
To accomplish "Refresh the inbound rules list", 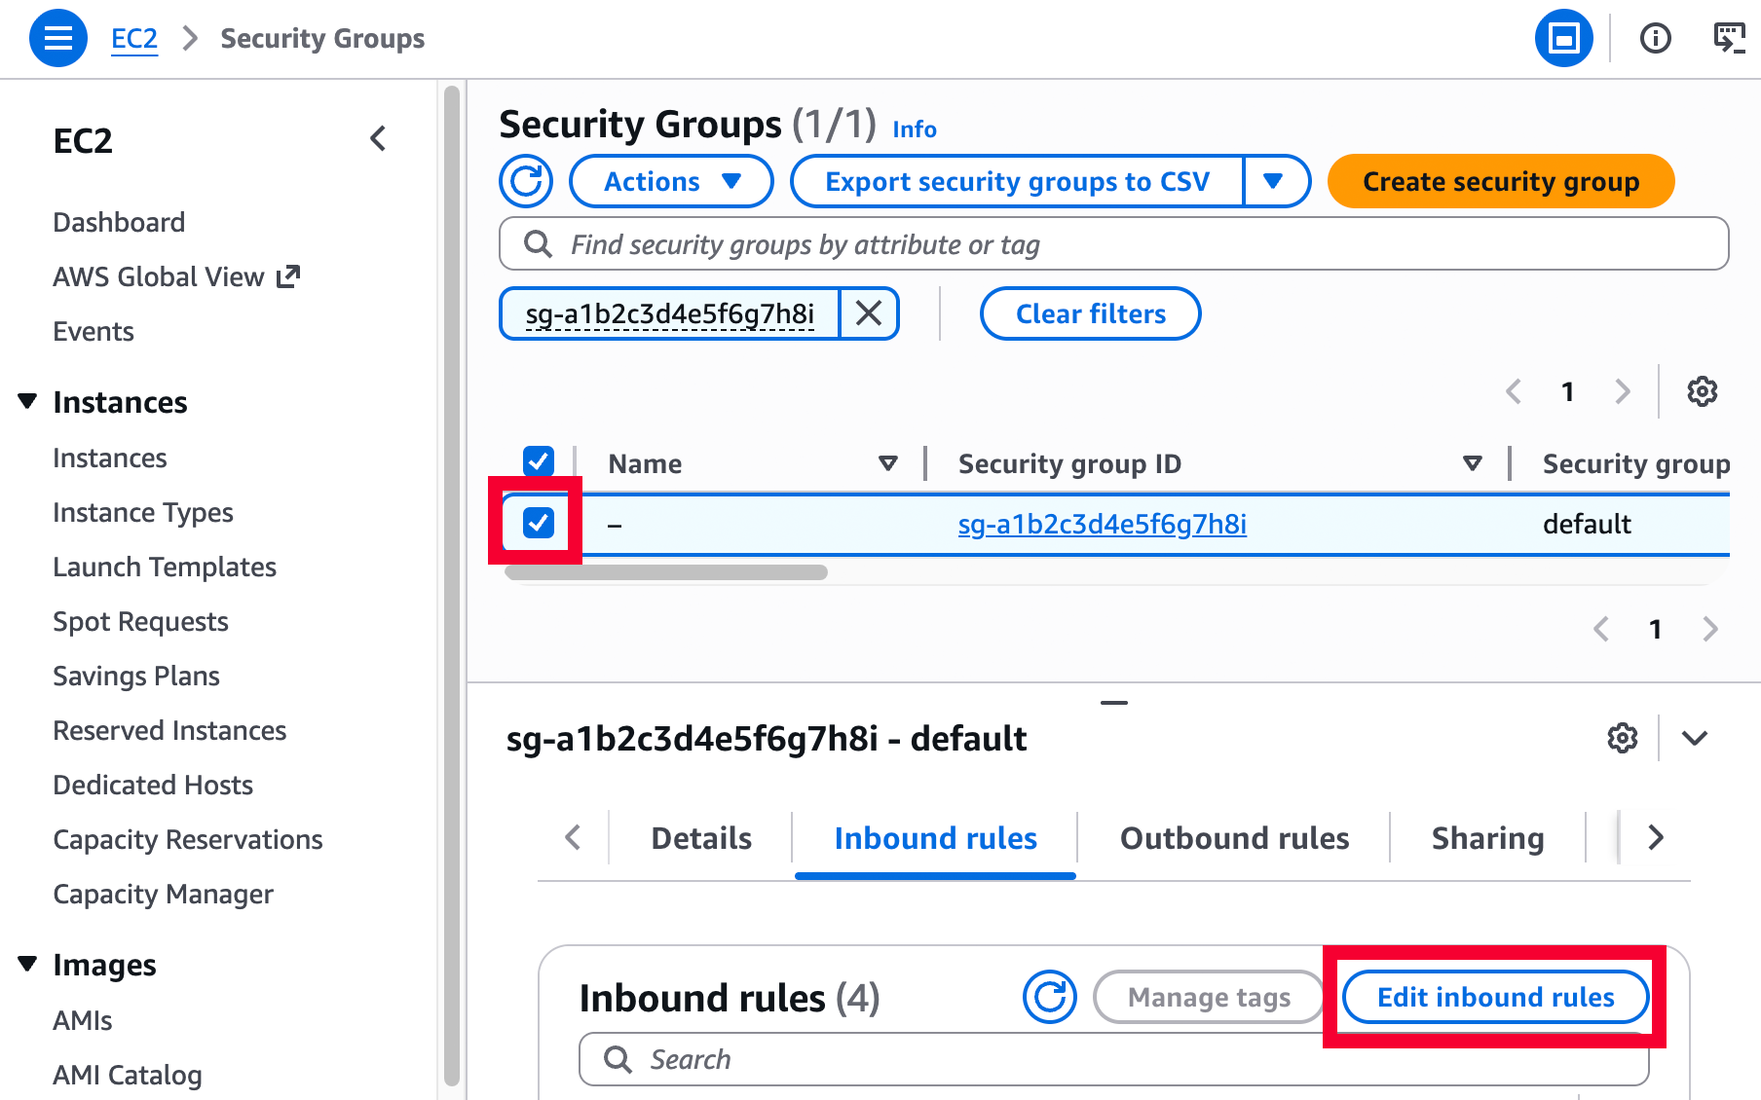I will pos(1049,997).
